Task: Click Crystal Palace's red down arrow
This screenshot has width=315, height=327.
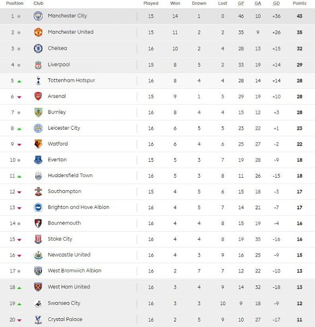Action: point(19,320)
